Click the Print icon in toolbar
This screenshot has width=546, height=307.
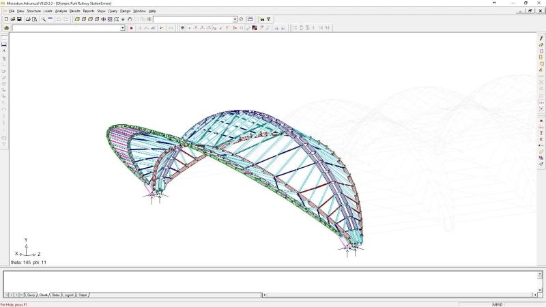pos(28,19)
